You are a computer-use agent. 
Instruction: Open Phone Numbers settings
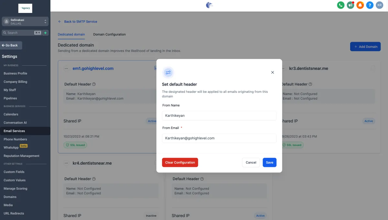(x=15, y=139)
